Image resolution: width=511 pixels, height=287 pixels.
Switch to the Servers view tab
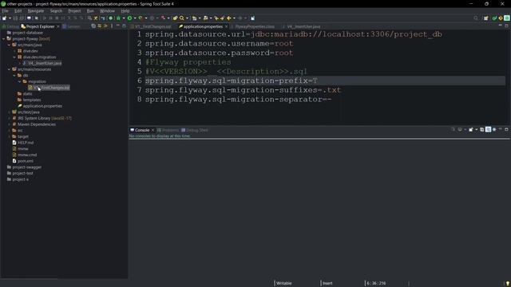click(x=71, y=26)
